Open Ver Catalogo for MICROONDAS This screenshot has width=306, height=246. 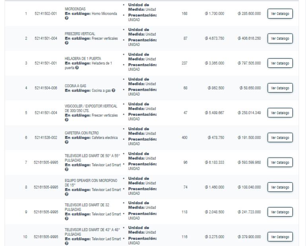280,14
